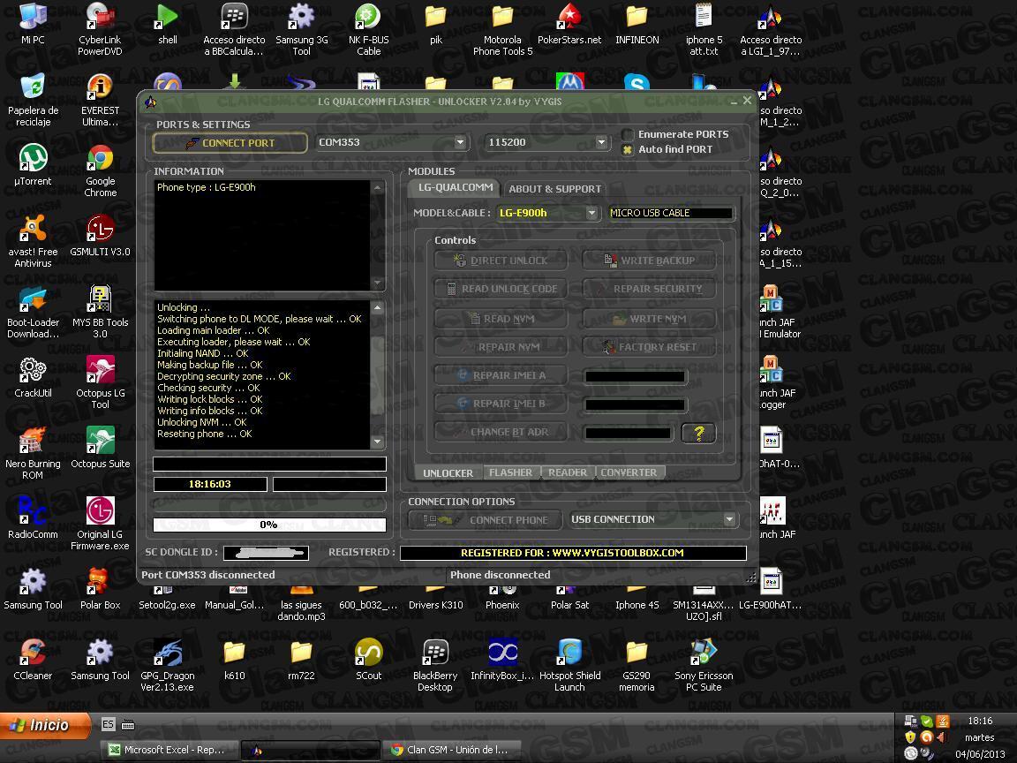Open the NK F-BUS Cable shortcut
Screen dimensions: 1017x763
point(368,29)
